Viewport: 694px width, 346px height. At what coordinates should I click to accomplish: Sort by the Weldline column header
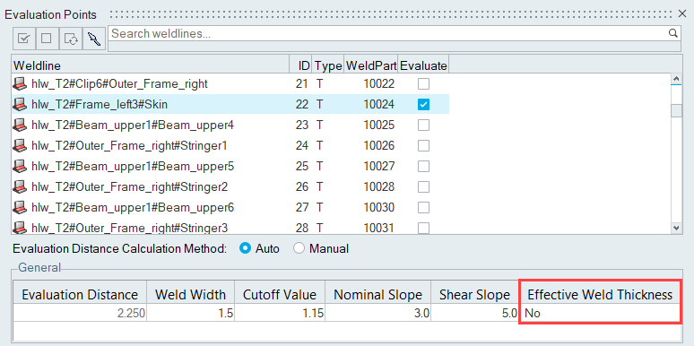point(151,65)
